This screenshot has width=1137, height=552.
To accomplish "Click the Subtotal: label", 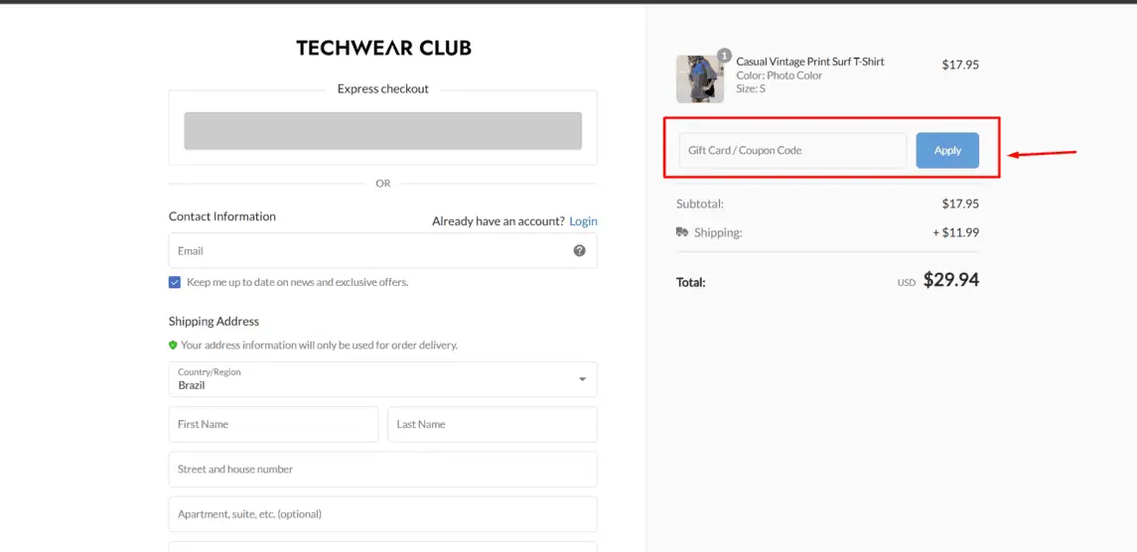I will pyautogui.click(x=700, y=204).
